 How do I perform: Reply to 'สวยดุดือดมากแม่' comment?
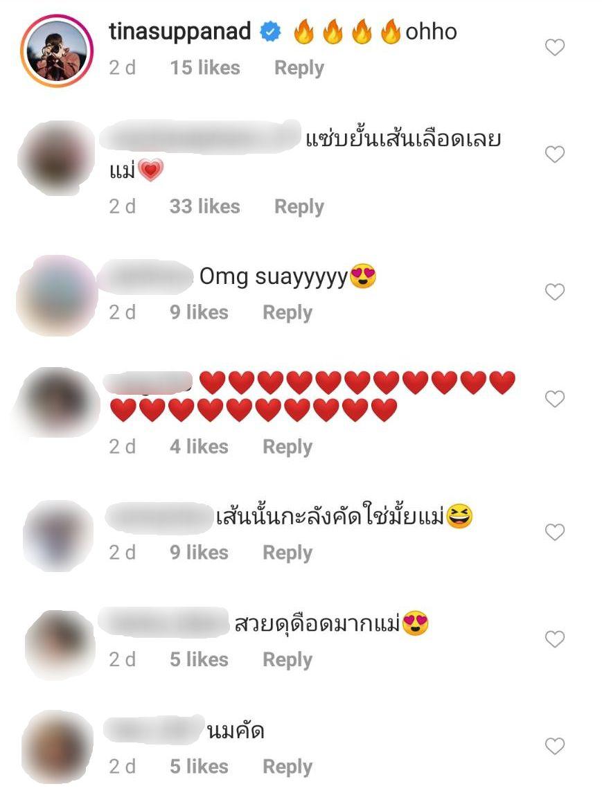tap(287, 659)
